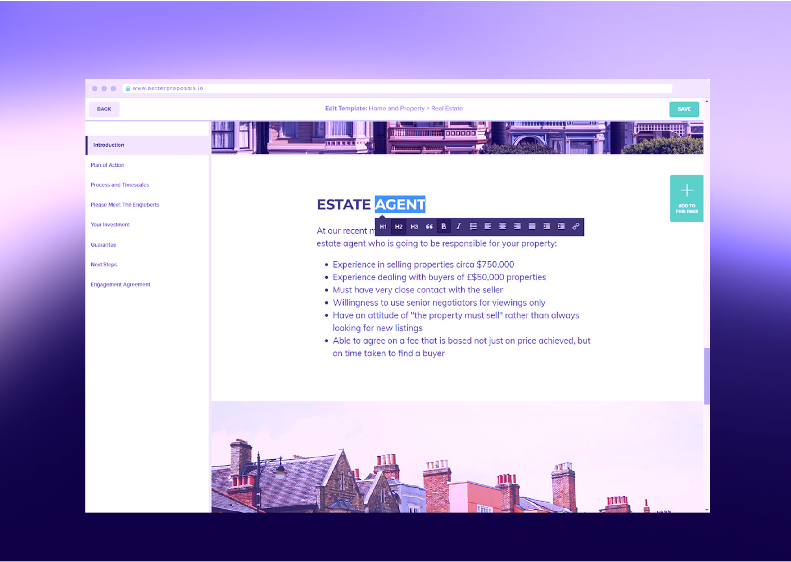Apply H1 heading style
This screenshot has width=791, height=562.
coord(383,227)
